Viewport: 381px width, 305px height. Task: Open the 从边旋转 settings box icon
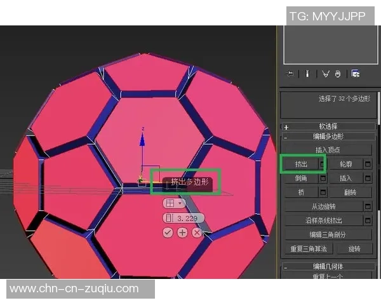point(368,207)
